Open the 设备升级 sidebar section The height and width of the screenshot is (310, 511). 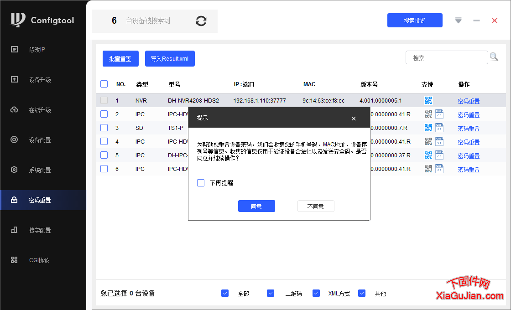[x=43, y=80]
